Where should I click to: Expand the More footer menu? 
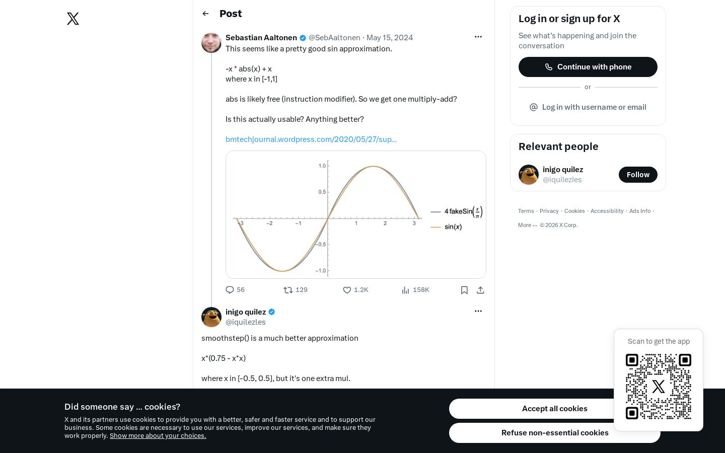[x=528, y=225]
